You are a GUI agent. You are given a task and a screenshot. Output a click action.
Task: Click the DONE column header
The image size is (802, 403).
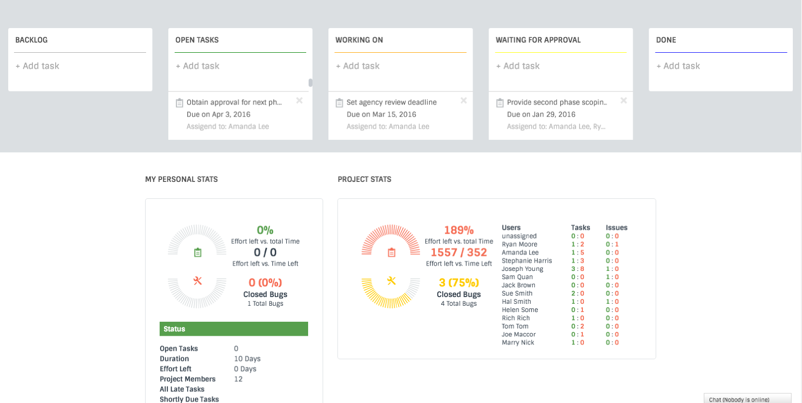pyautogui.click(x=666, y=40)
